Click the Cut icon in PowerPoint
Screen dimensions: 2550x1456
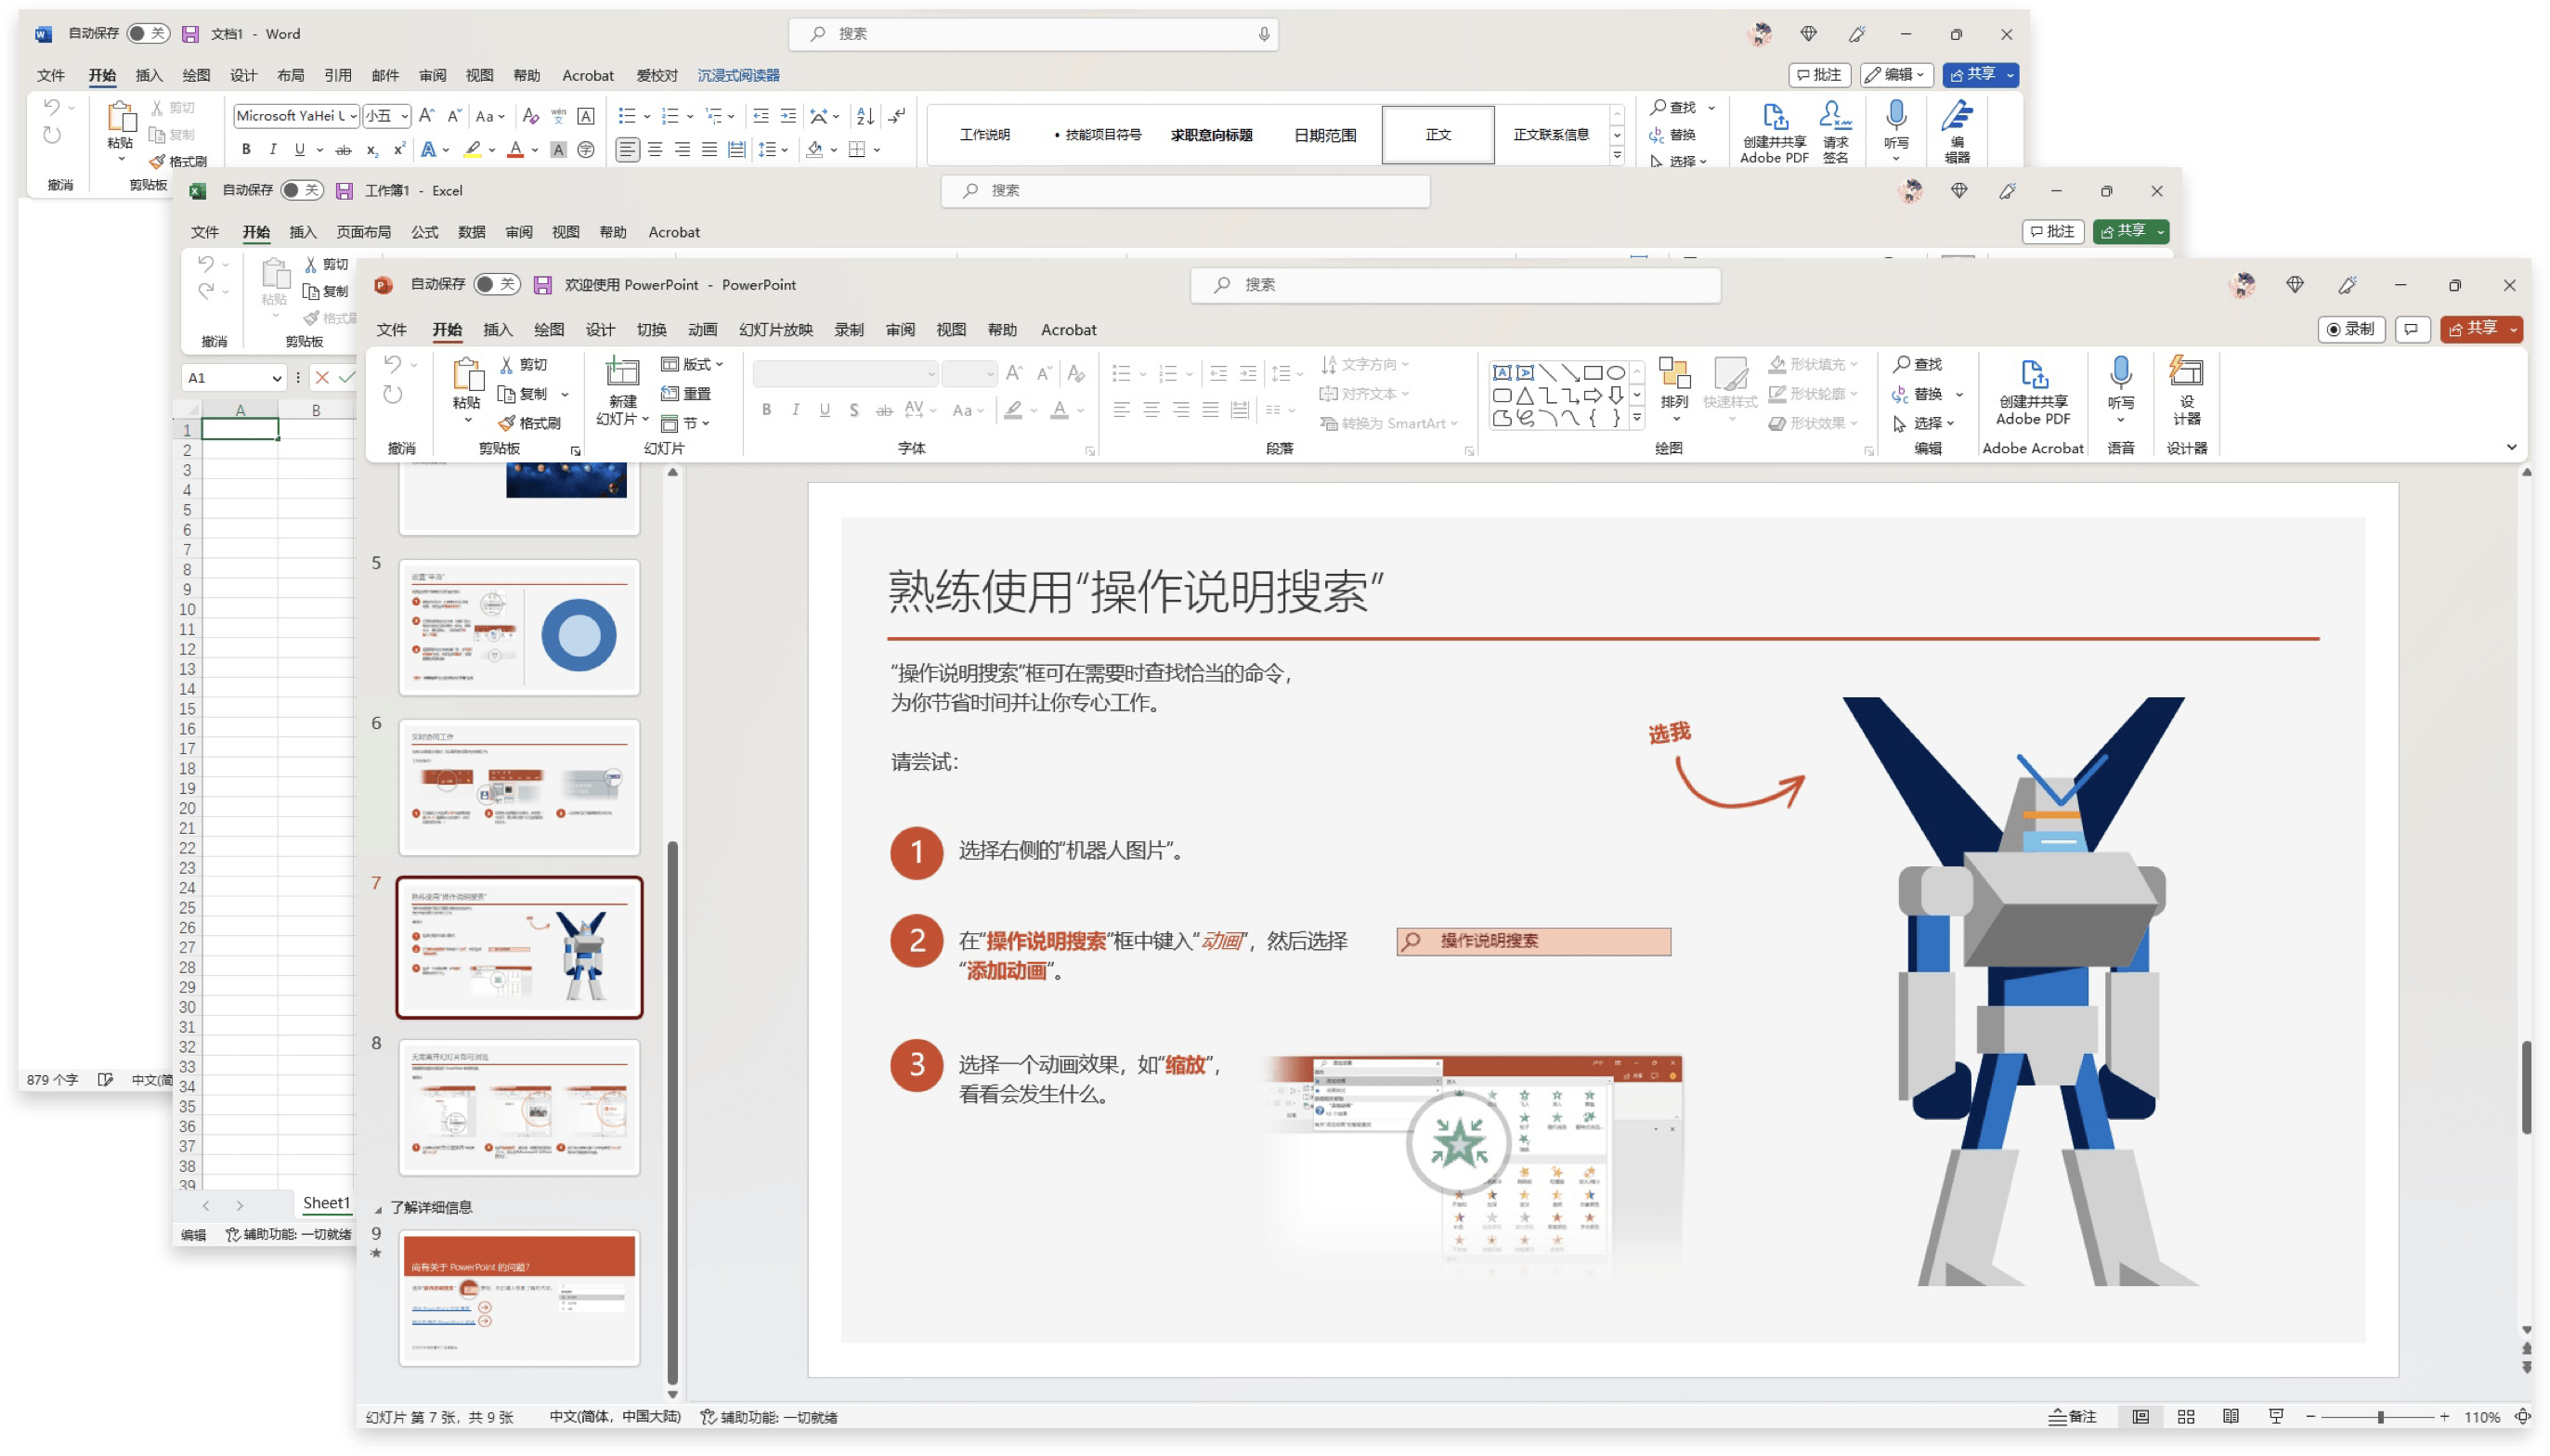[x=508, y=364]
